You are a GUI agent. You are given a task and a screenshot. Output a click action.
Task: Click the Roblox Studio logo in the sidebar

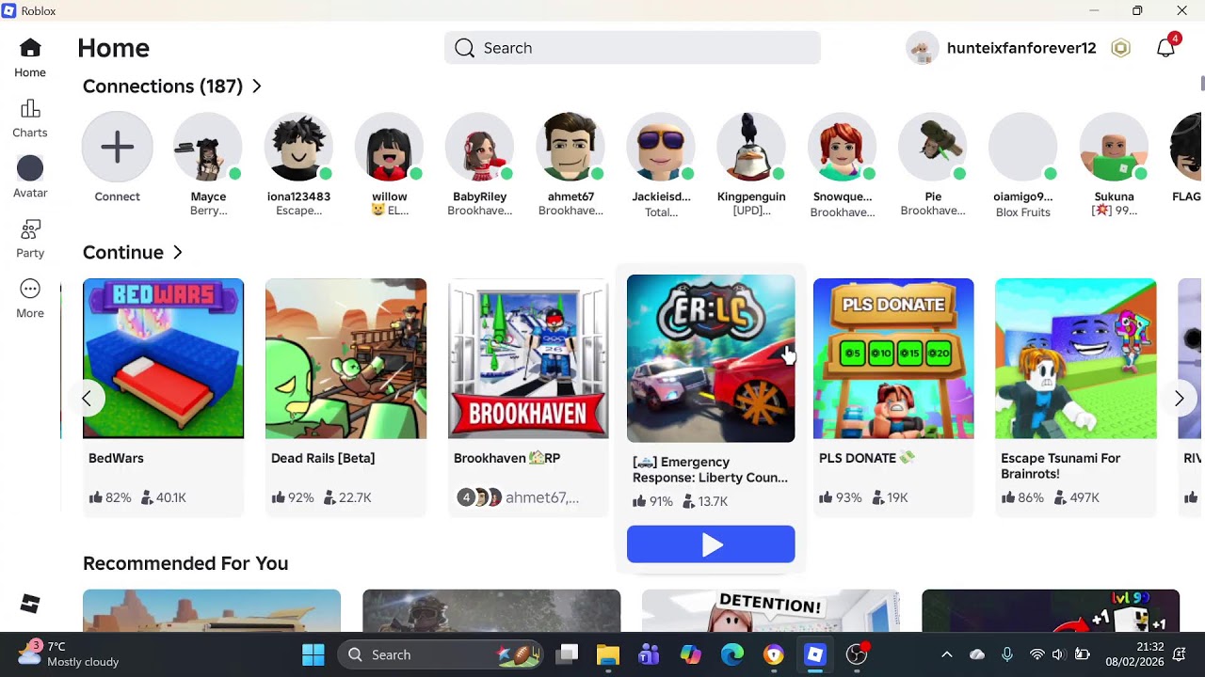click(x=30, y=604)
